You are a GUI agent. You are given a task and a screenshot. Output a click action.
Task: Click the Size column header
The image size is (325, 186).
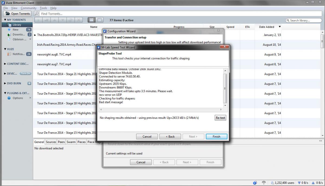coord(212,27)
